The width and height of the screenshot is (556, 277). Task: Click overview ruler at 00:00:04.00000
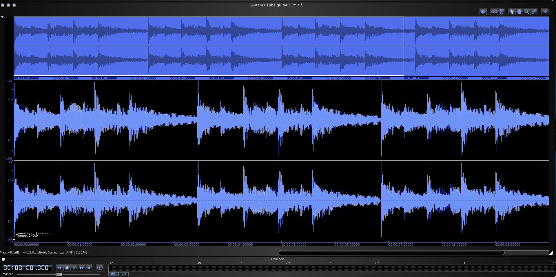click(182, 78)
